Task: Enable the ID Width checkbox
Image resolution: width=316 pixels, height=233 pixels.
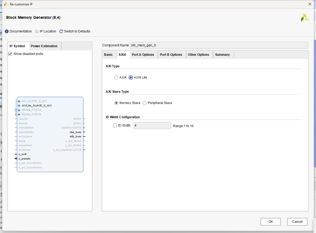Action: (x=115, y=125)
